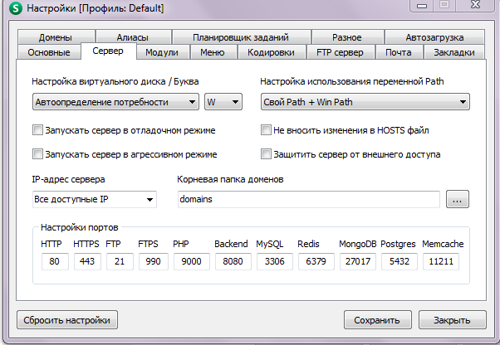Go to the FTP сервер tab
The width and height of the screenshot is (500, 345).
pos(339,52)
